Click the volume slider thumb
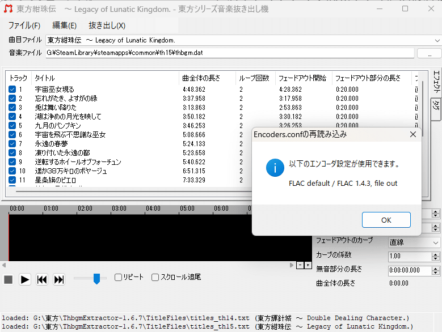This screenshot has height=332, width=442. tap(96, 279)
